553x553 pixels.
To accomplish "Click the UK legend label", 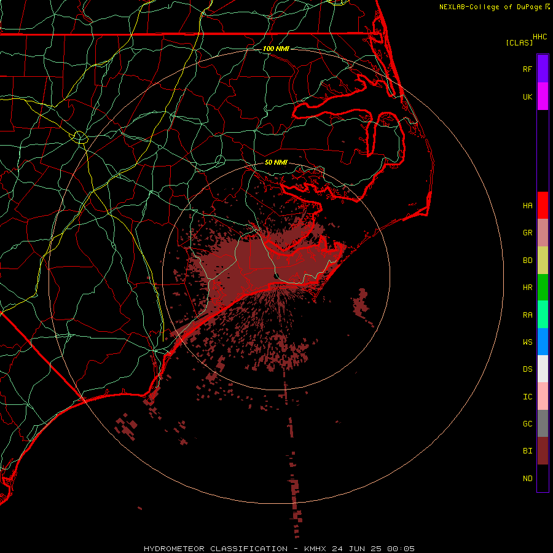I will [x=527, y=96].
